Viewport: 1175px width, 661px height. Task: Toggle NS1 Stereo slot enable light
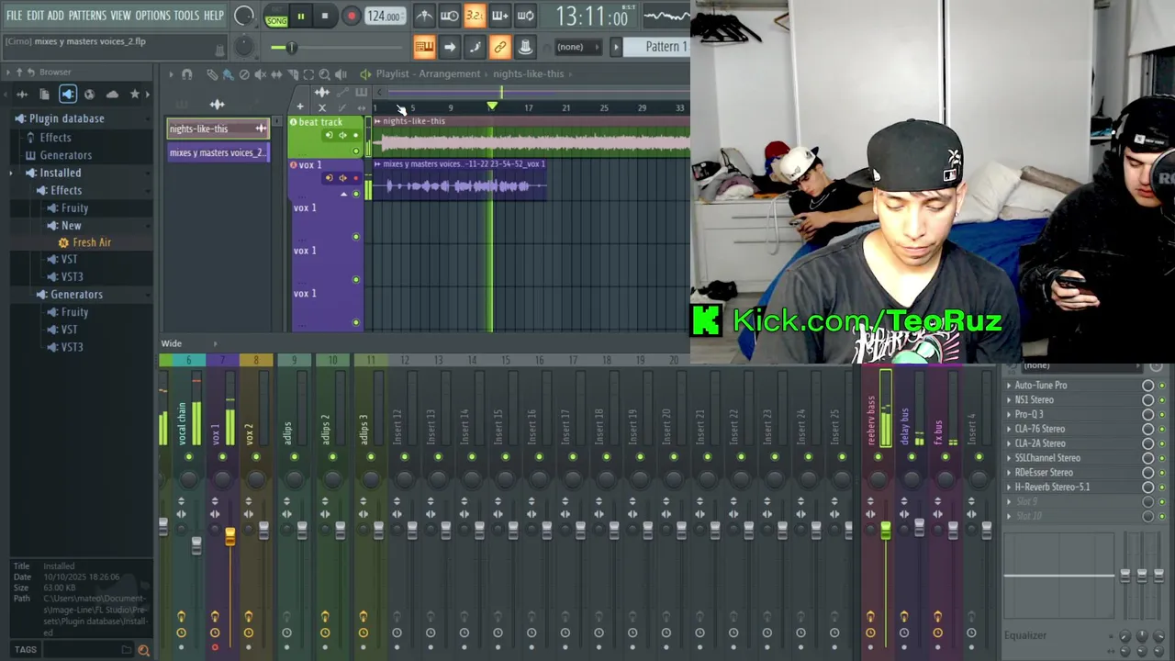coord(1162,400)
